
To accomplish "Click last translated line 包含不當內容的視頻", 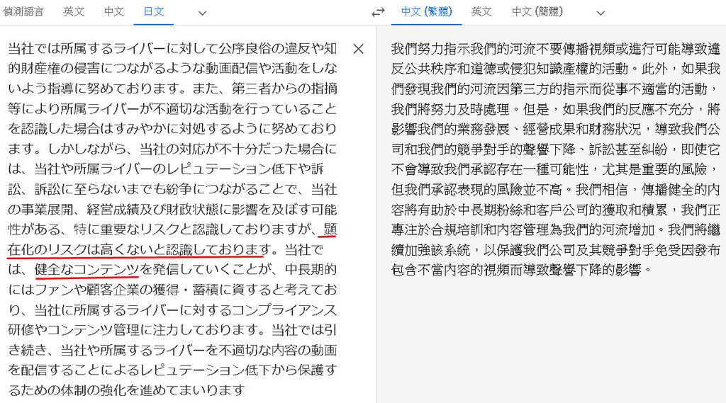I will 522,269.
